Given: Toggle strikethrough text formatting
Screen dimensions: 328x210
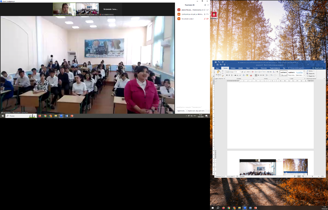Looking at the screenshot, I should (235, 75).
